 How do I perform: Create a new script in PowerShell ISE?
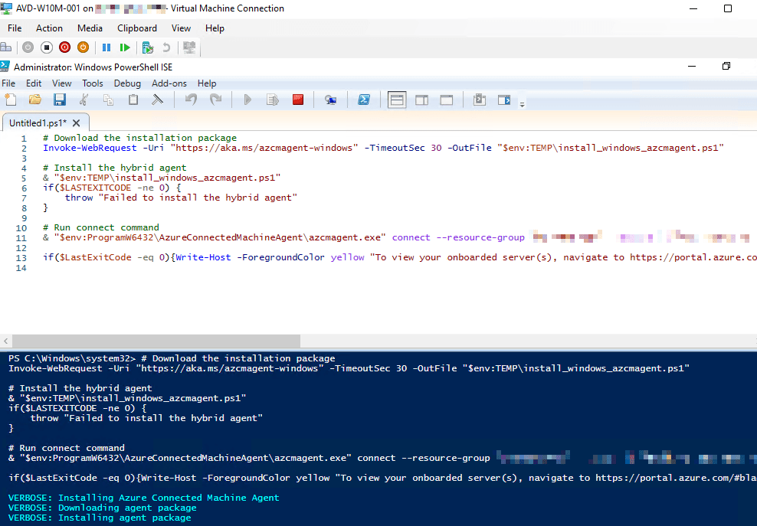tap(11, 100)
